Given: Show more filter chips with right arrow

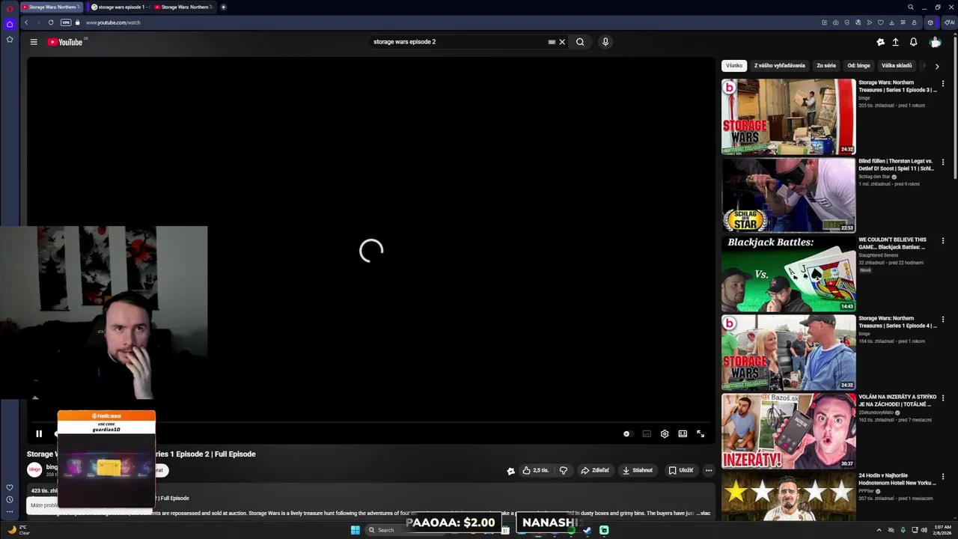Looking at the screenshot, I should tap(937, 66).
